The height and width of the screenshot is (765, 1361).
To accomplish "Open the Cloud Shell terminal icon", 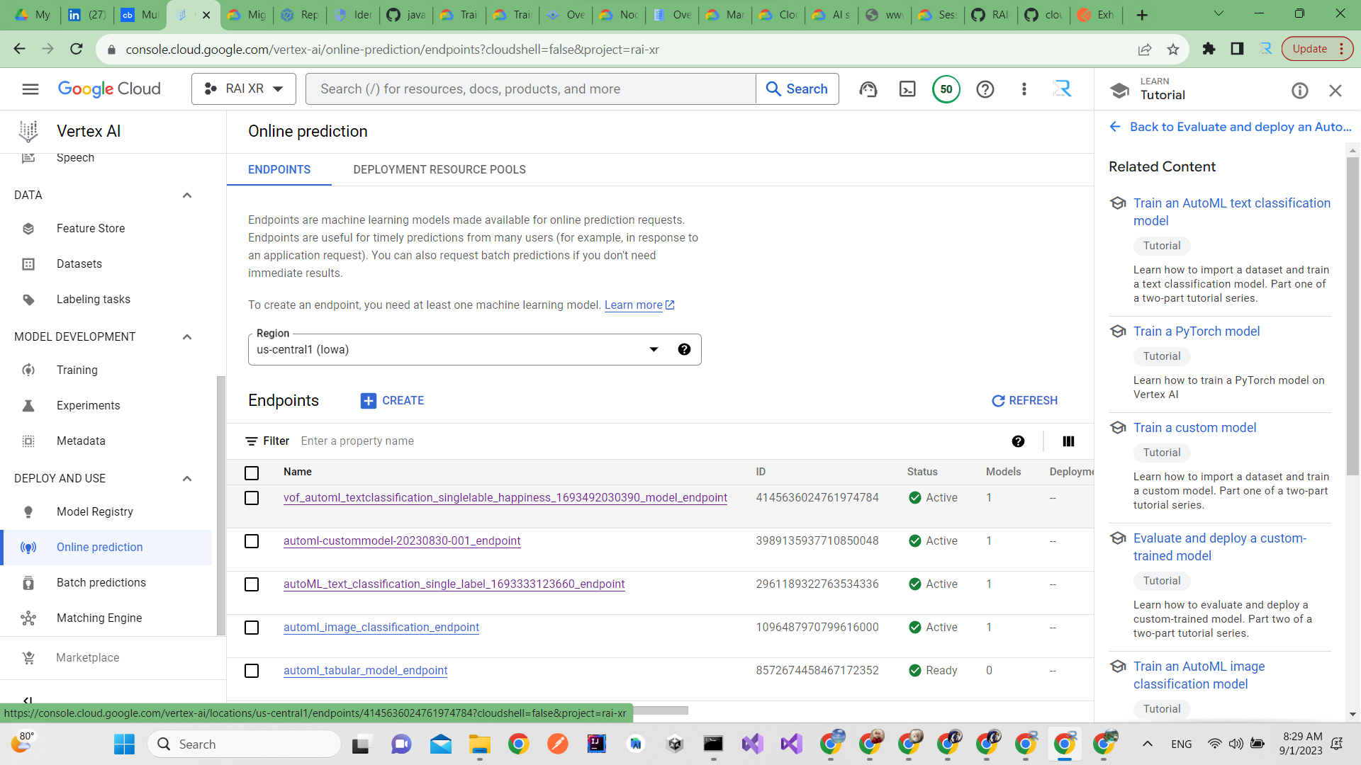I will [907, 89].
